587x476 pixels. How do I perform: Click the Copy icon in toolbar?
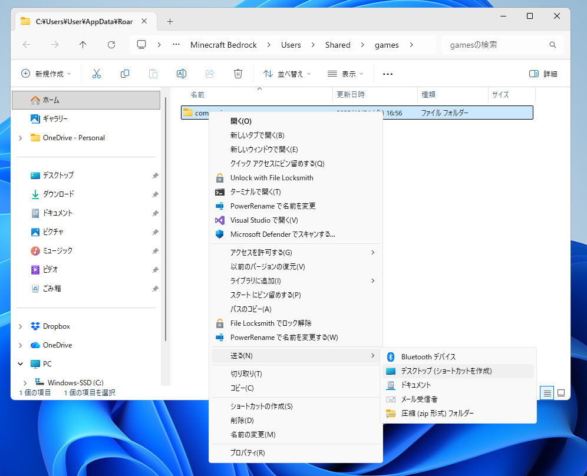(x=125, y=74)
